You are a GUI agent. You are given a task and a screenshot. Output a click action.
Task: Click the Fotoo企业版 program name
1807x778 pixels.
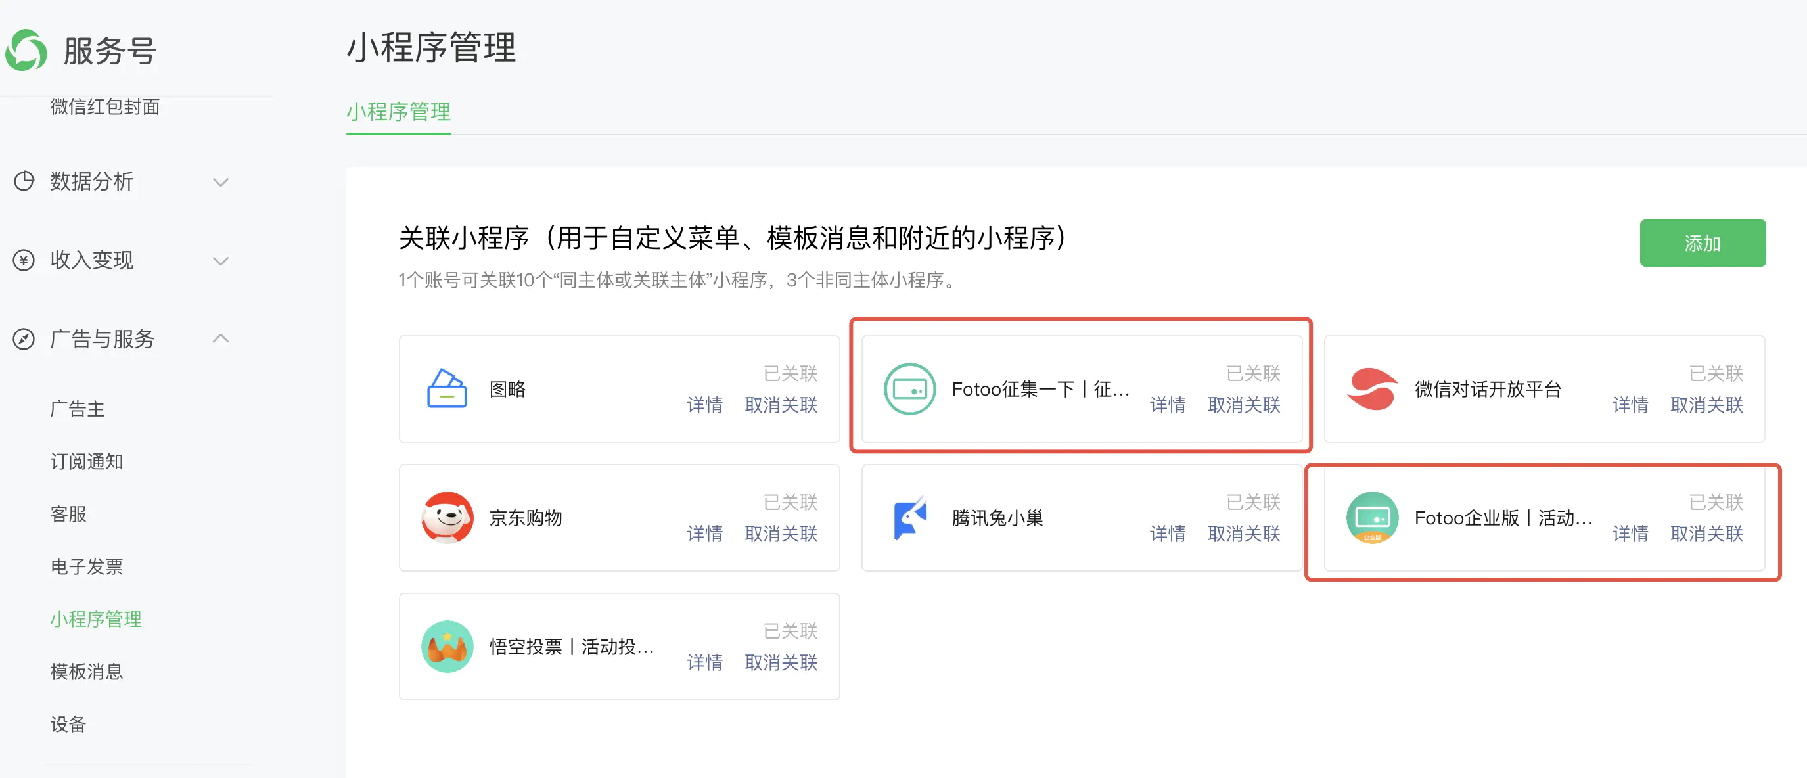coord(1503,518)
